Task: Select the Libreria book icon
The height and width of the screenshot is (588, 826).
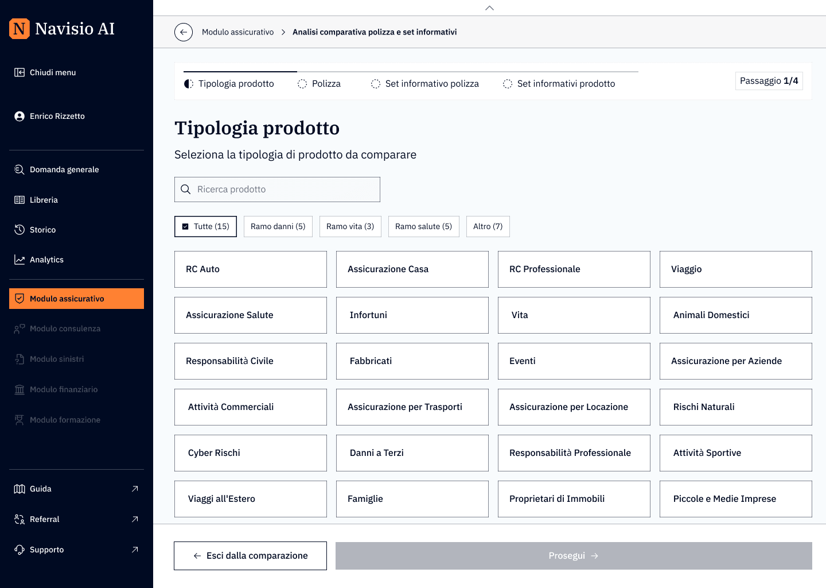Action: 19,199
